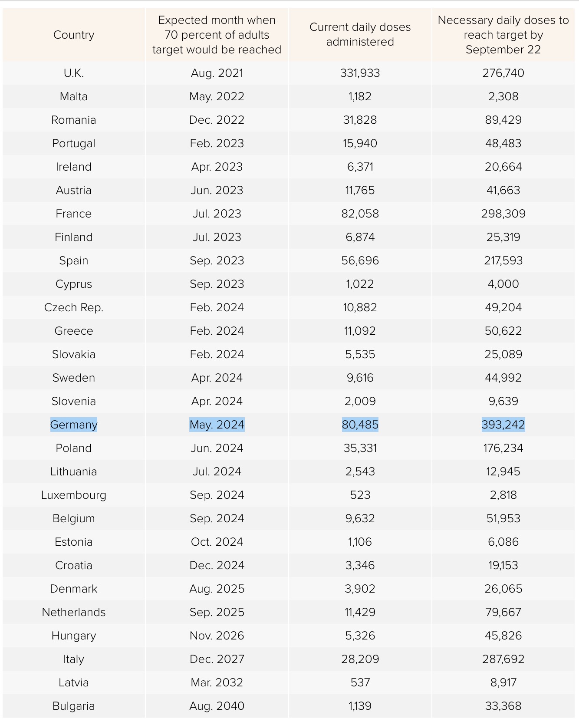The height and width of the screenshot is (725, 579).
Task: Select Latvia's current doses value 537
Action: 360,682
